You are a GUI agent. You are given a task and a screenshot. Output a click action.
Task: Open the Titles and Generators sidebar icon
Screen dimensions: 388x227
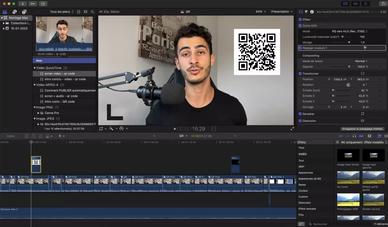coord(24,12)
